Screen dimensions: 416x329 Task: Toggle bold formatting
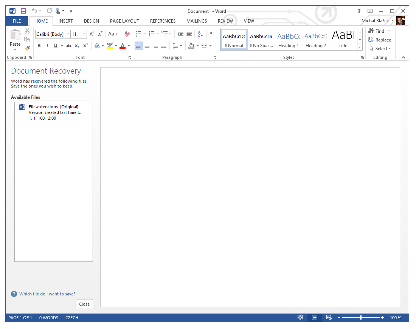39,45
